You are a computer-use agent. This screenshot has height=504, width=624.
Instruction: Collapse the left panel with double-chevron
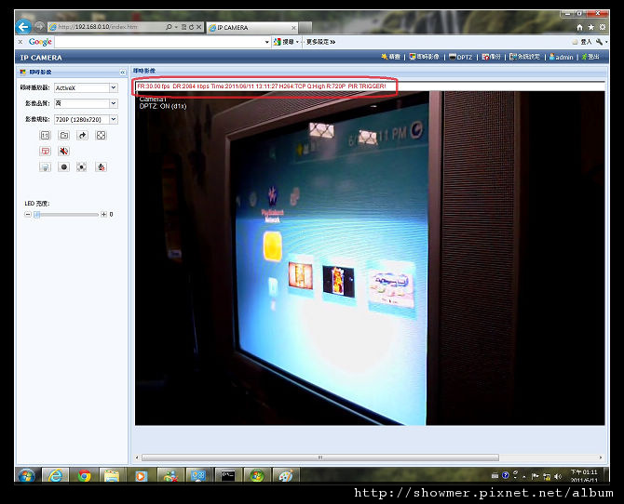(123, 73)
